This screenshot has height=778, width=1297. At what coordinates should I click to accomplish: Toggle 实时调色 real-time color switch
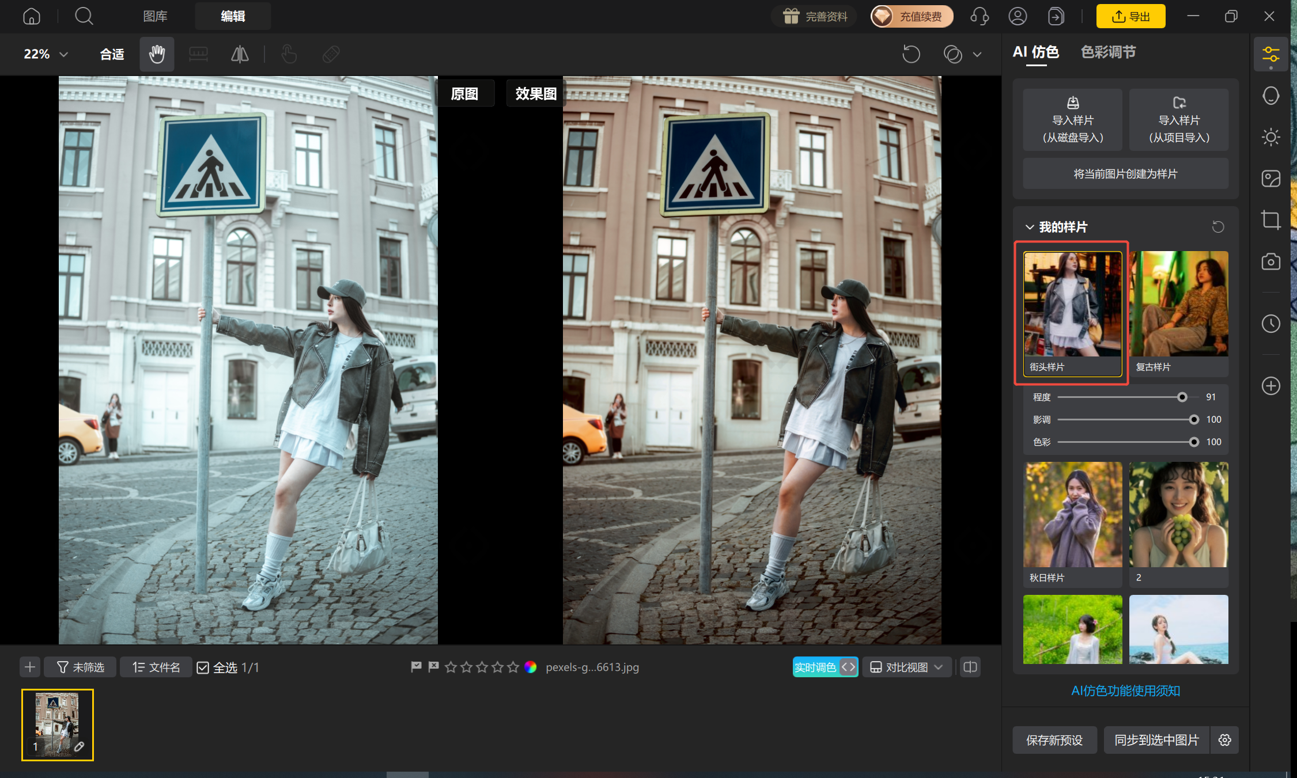825,667
